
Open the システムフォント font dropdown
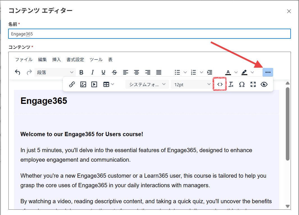[x=147, y=84]
